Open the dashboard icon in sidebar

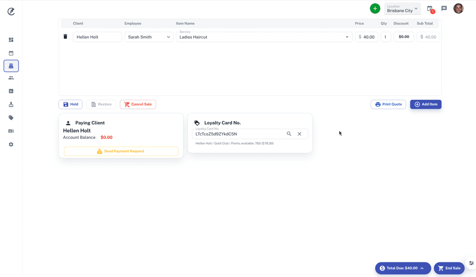(x=11, y=40)
